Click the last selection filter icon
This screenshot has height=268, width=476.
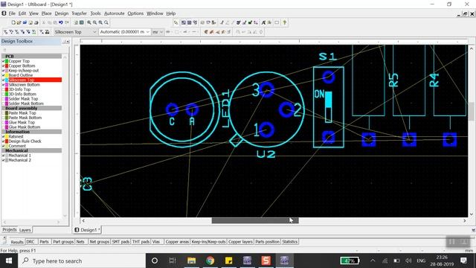pos(48,32)
